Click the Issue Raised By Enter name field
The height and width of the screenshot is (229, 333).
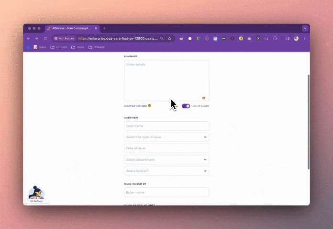click(166, 192)
